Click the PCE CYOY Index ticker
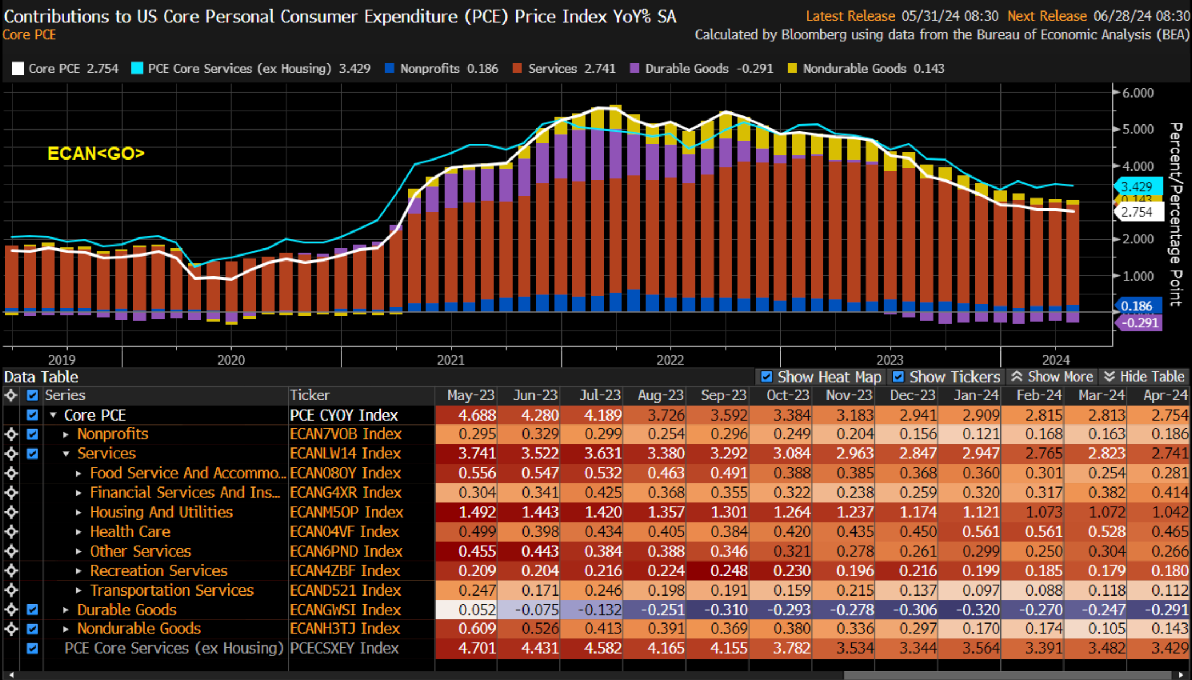Image resolution: width=1192 pixels, height=680 pixels. tap(344, 415)
